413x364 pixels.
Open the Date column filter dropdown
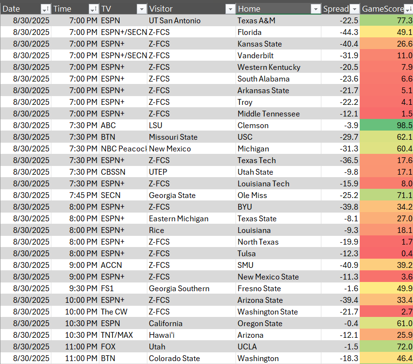pyautogui.click(x=46, y=9)
